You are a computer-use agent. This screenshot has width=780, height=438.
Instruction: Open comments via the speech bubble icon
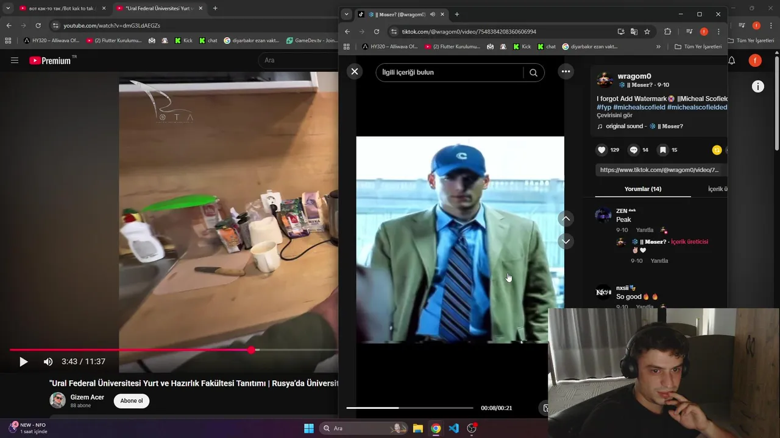634,150
